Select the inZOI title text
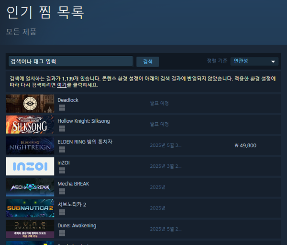287x245 pixels. [x=64, y=163]
